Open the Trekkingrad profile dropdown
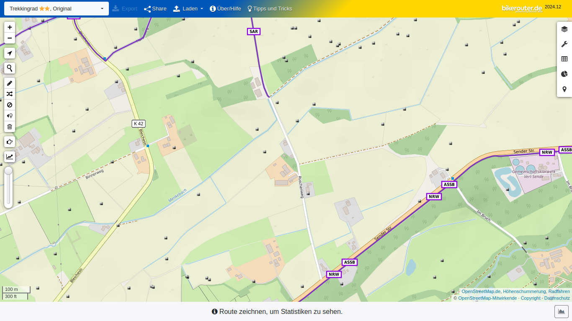The width and height of the screenshot is (572, 321). (x=57, y=9)
